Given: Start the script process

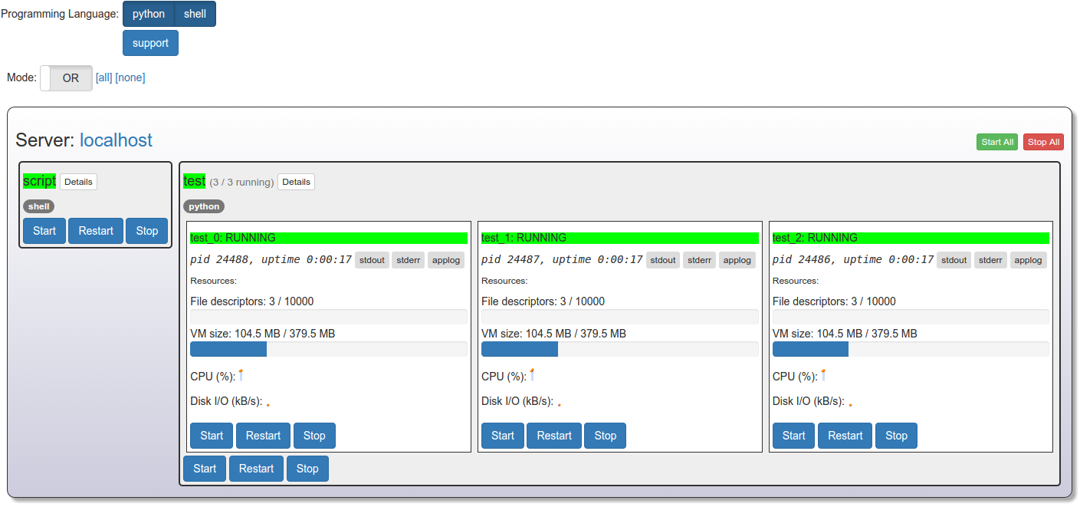Looking at the screenshot, I should (x=44, y=230).
